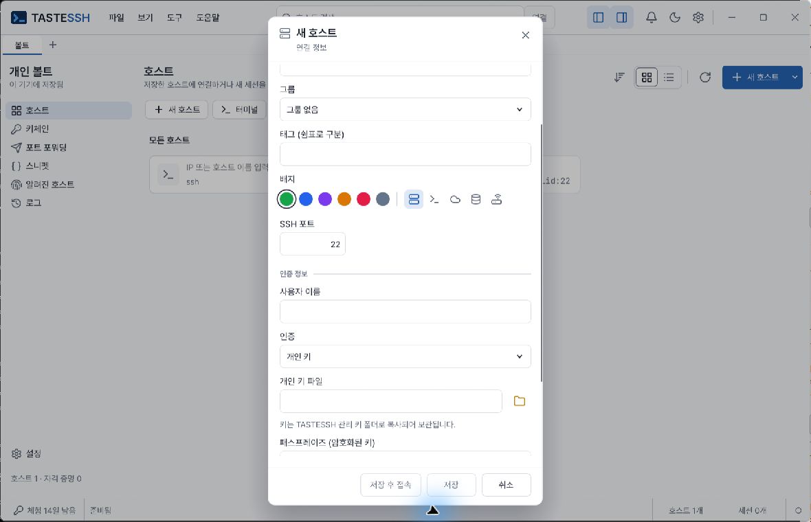Focus the 사용자 이름 input field

(405, 311)
